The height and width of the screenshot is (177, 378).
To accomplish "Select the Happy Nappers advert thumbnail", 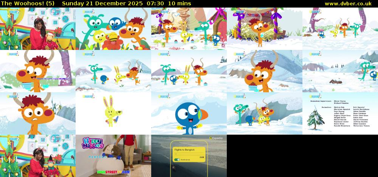I will (x=113, y=156).
